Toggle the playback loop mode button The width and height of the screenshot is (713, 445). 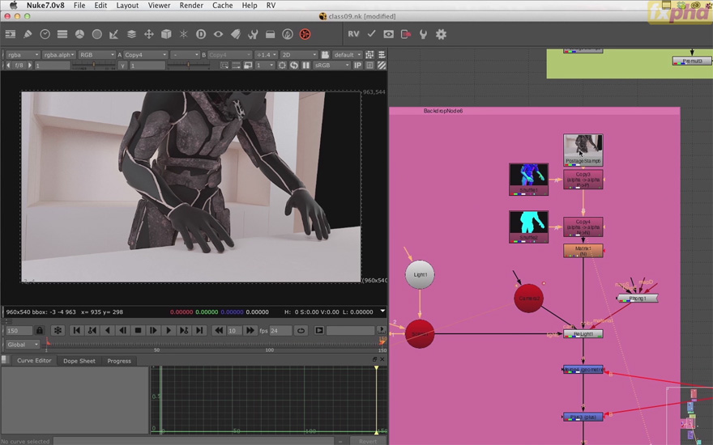pyautogui.click(x=301, y=331)
